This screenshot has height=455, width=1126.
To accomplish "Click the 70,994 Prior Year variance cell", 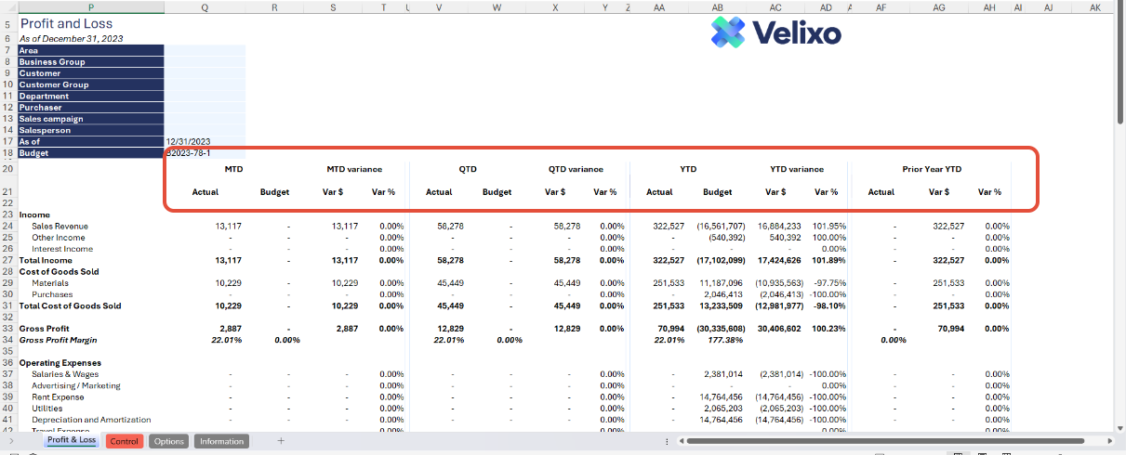I will (x=952, y=329).
